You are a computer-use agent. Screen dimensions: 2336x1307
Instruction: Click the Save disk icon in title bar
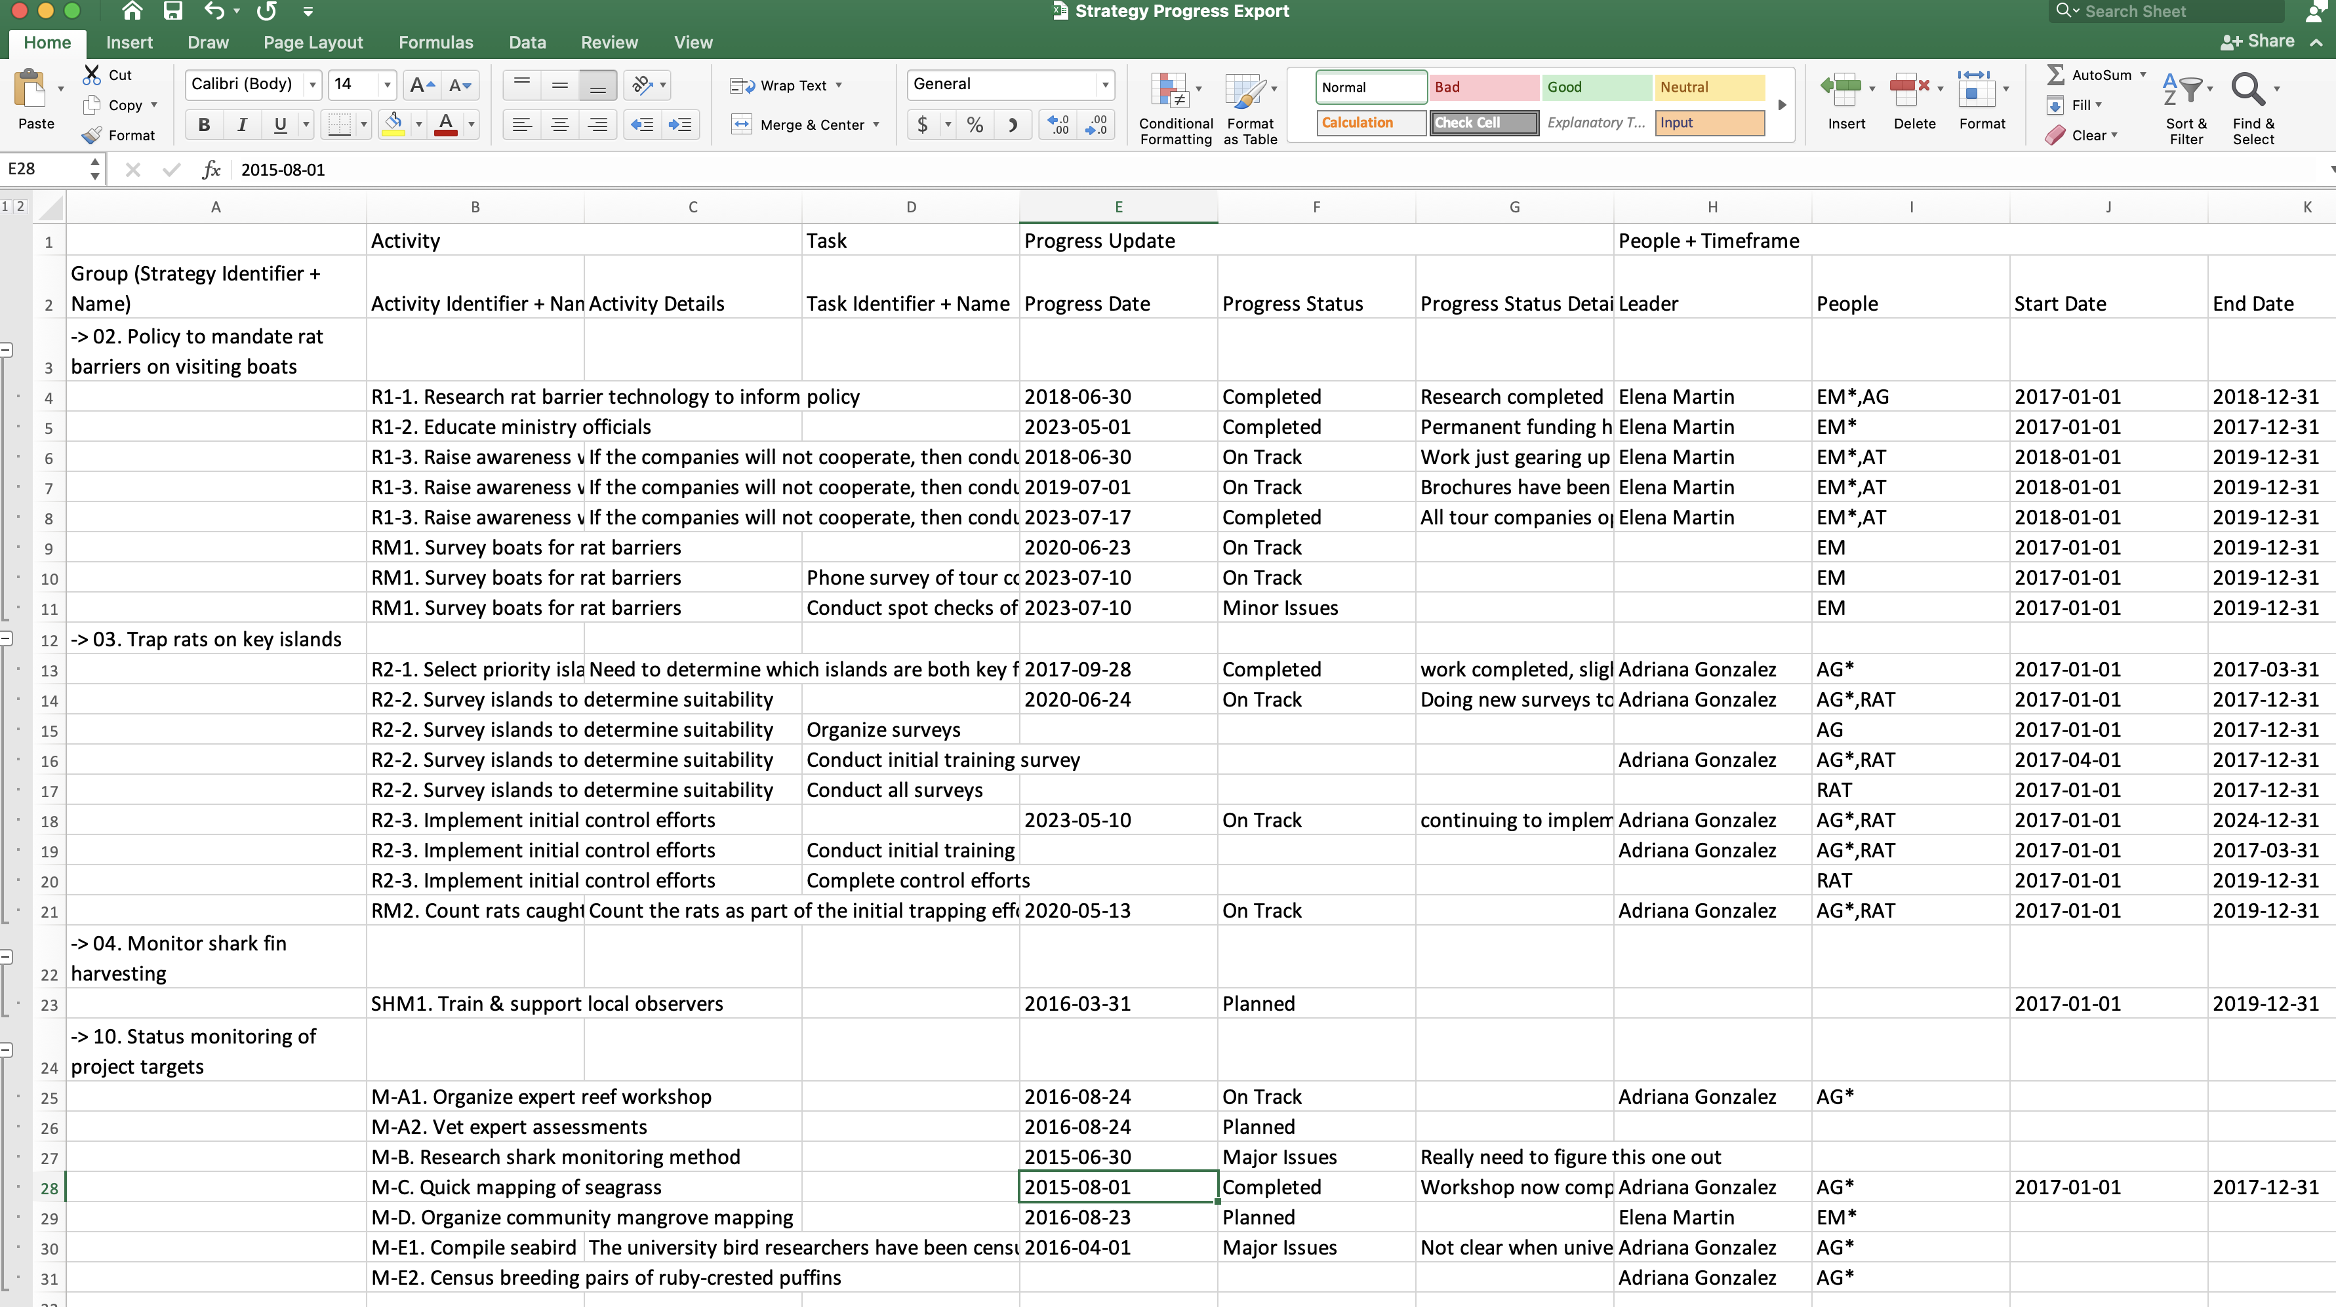click(172, 12)
